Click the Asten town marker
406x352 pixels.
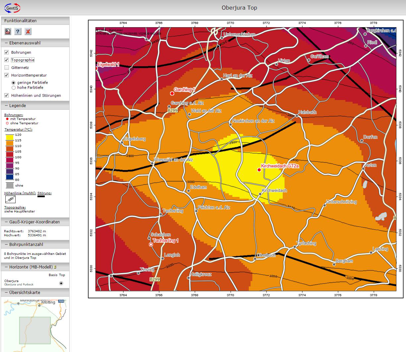363,169
